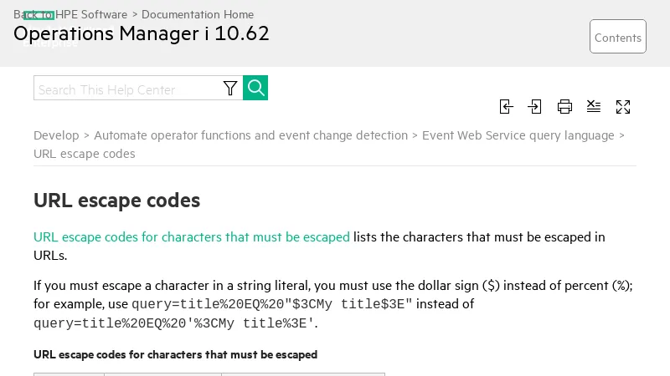Click the HPE green rectangle logo
Image resolution: width=670 pixels, height=376 pixels.
coord(39,15)
